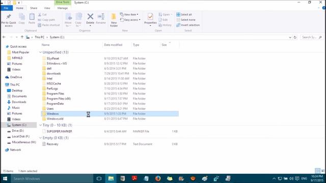
Task: Click Select none
Action: 186,20
